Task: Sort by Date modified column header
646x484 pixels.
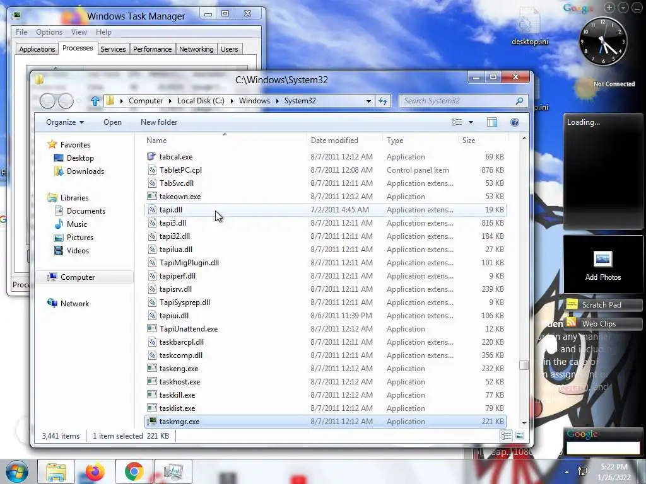Action: tap(344, 141)
